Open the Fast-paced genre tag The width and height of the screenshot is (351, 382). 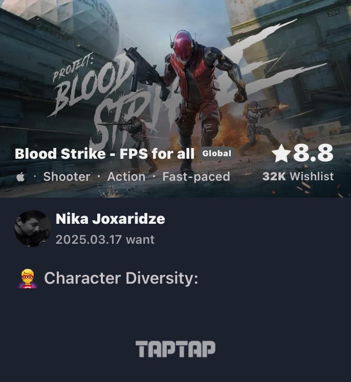(196, 177)
